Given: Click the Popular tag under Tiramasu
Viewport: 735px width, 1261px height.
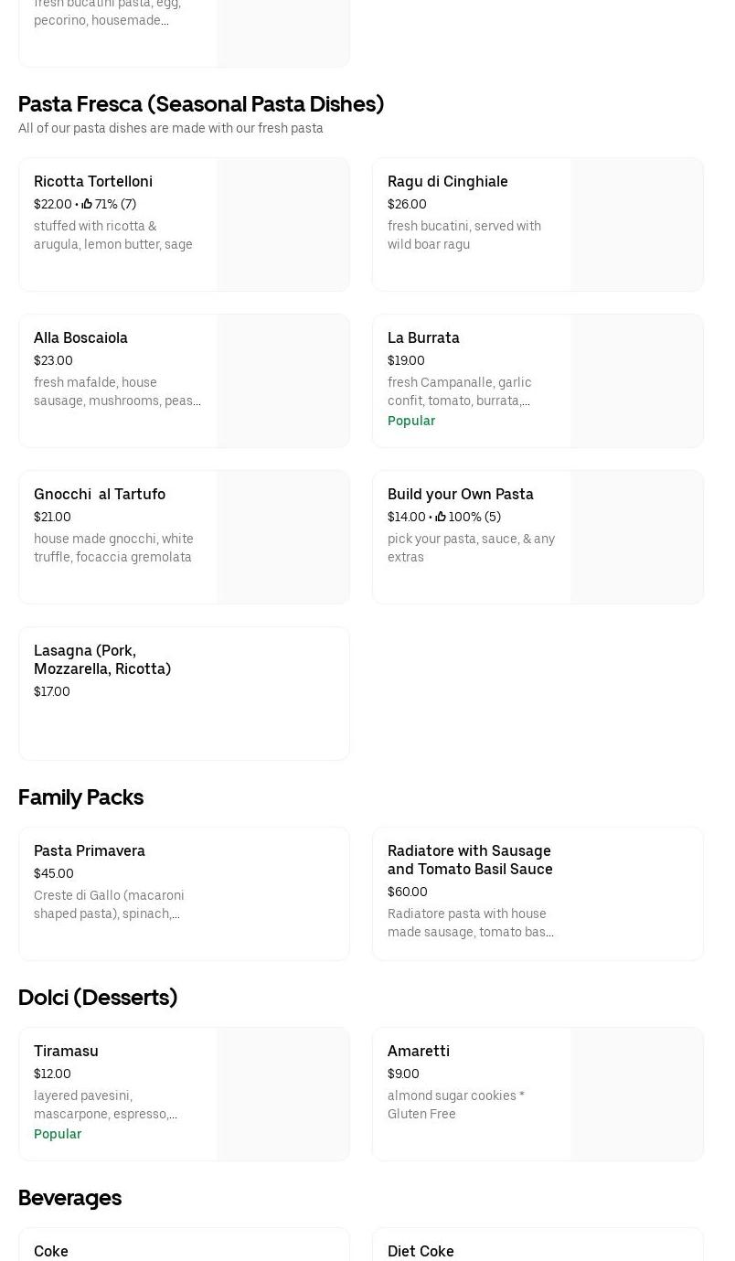Looking at the screenshot, I should click(x=58, y=1135).
